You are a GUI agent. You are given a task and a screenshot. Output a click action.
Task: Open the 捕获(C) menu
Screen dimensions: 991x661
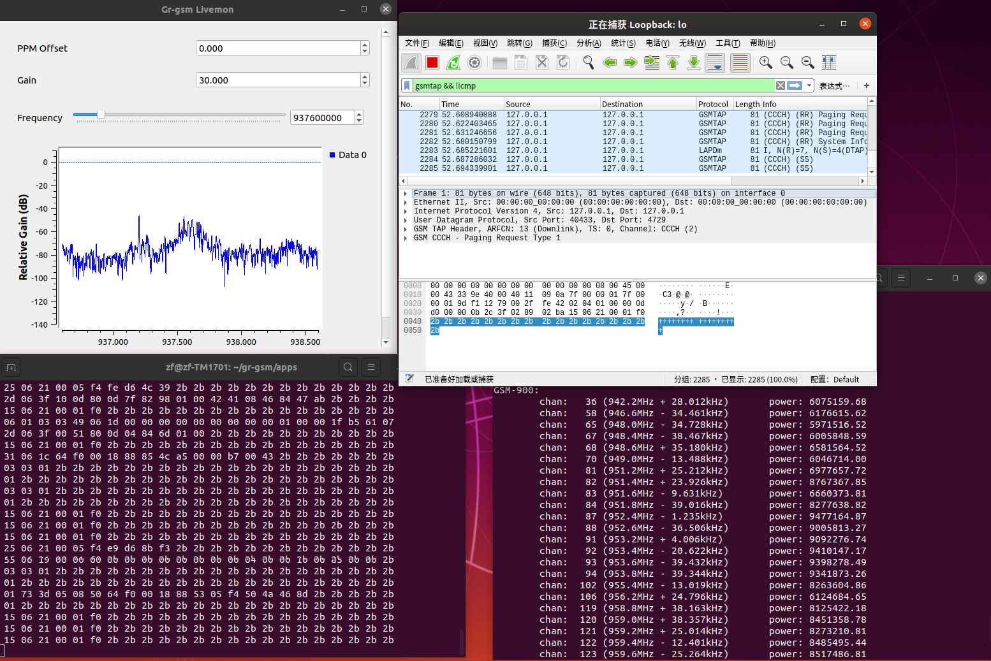[555, 43]
